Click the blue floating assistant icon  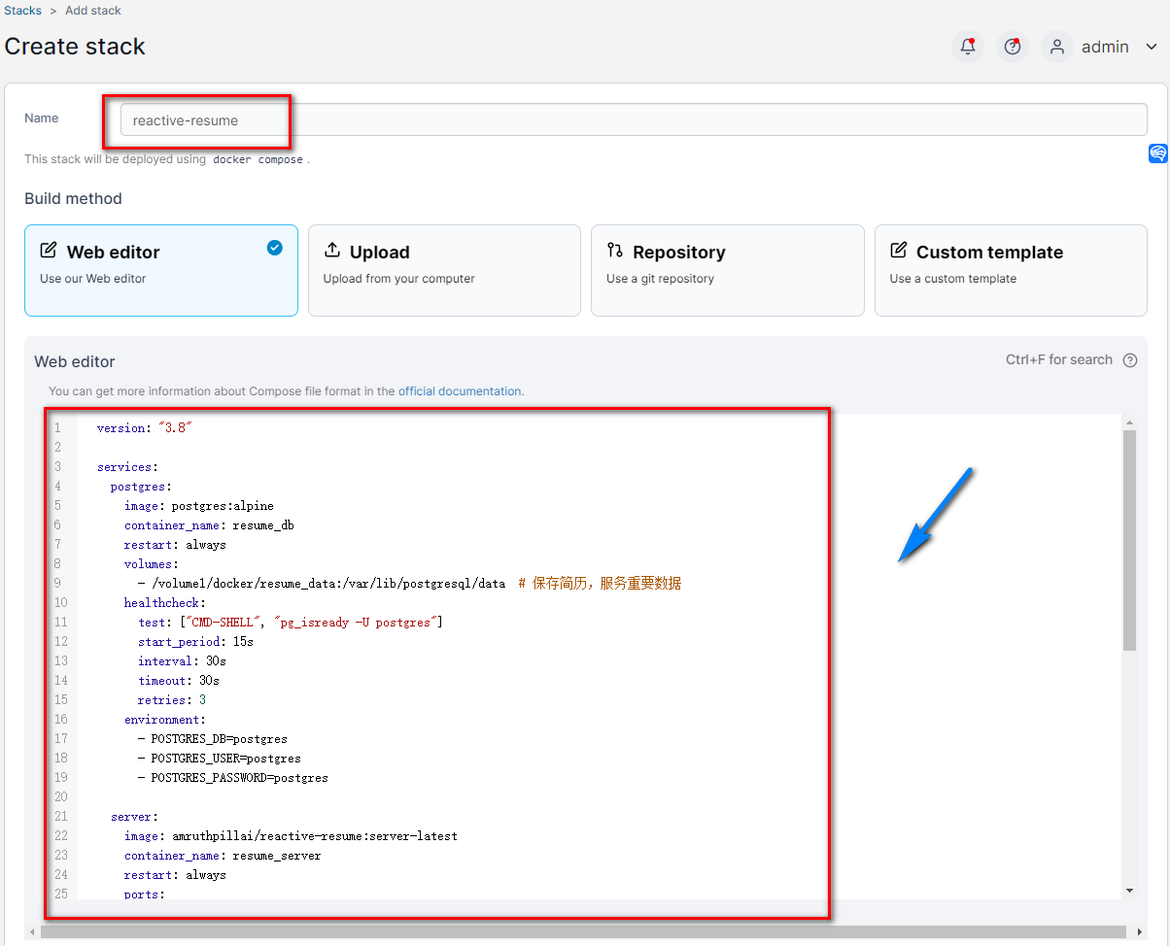[1157, 153]
